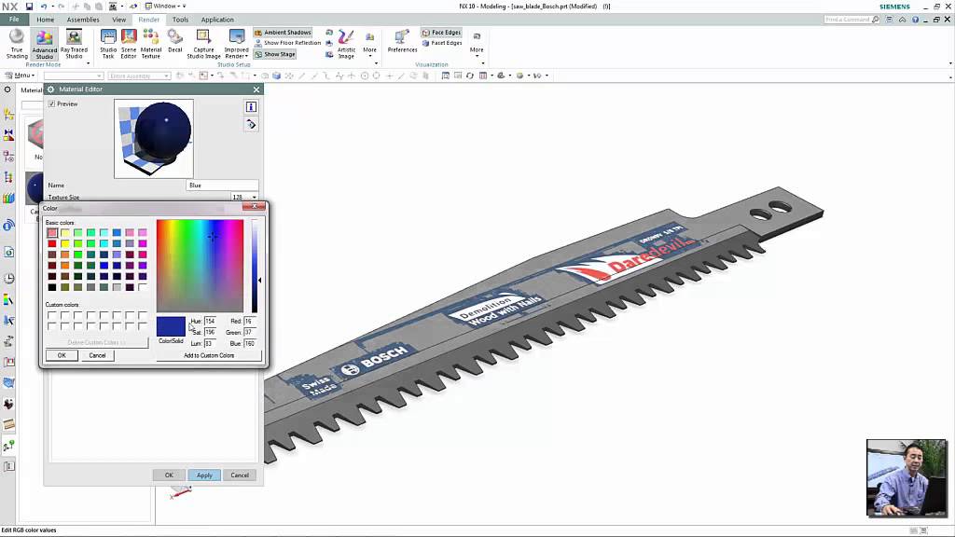The image size is (955, 537).
Task: Click the gear icon at top of left sidebar
Action: 7,89
